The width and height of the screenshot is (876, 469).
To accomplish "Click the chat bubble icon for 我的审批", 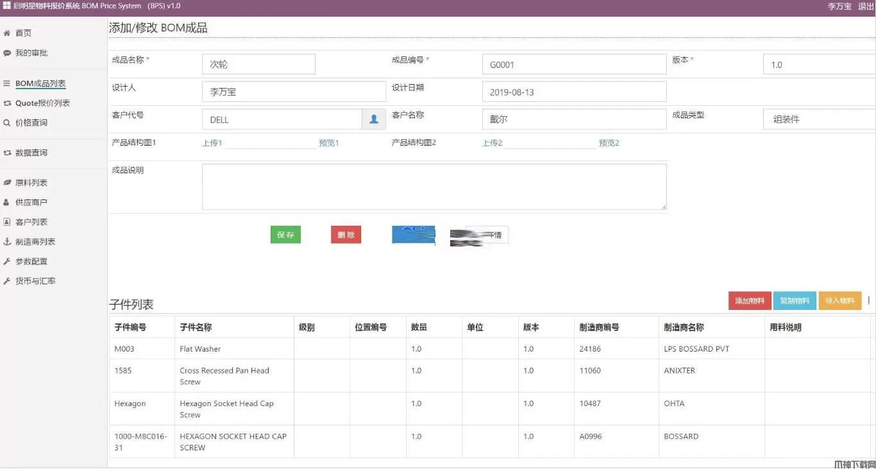I will click(x=7, y=53).
